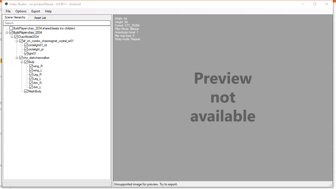
Task: Toggle the wing_R checkbox
Action: (x=31, y=66)
